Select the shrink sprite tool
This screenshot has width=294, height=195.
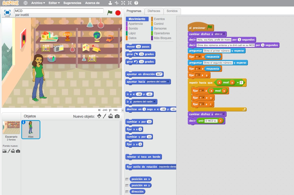coord(129,3)
